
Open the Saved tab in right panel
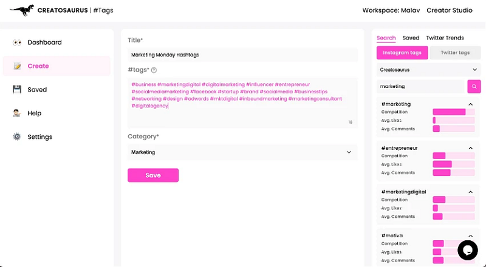411,38
